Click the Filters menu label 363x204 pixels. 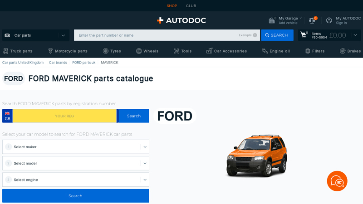point(319,51)
